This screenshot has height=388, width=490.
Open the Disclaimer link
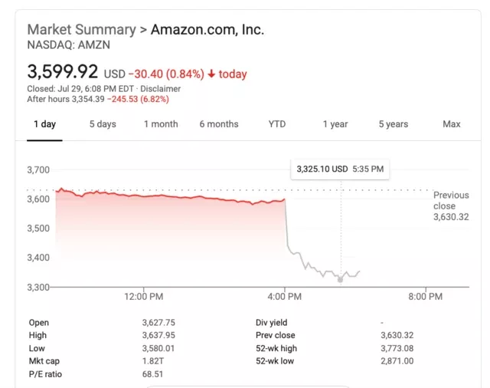pos(160,89)
